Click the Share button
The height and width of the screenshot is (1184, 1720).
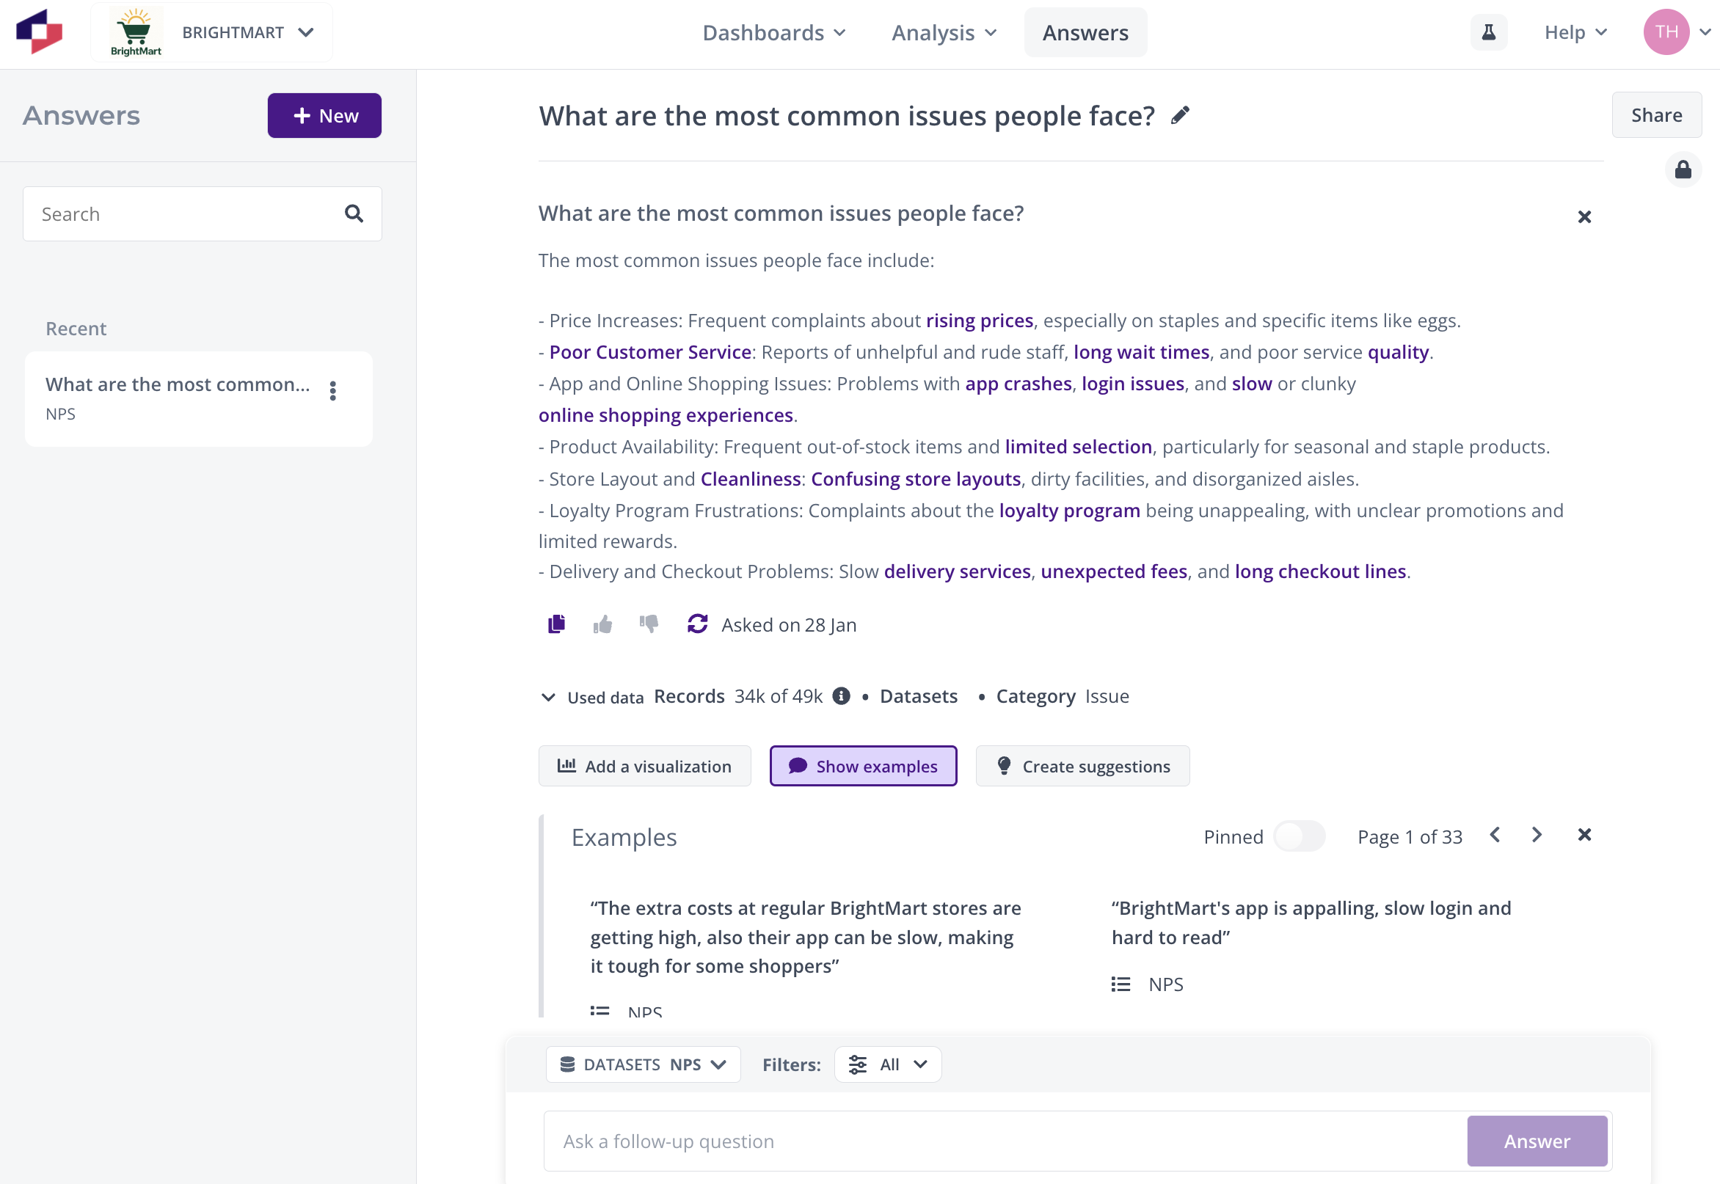tap(1656, 115)
